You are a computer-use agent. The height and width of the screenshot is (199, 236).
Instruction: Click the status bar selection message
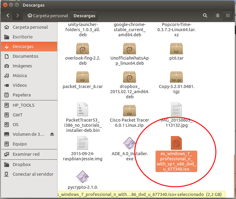coord(141,194)
